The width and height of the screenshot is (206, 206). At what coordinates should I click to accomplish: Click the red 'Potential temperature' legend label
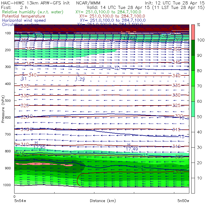pyautogui.click(x=24, y=16)
